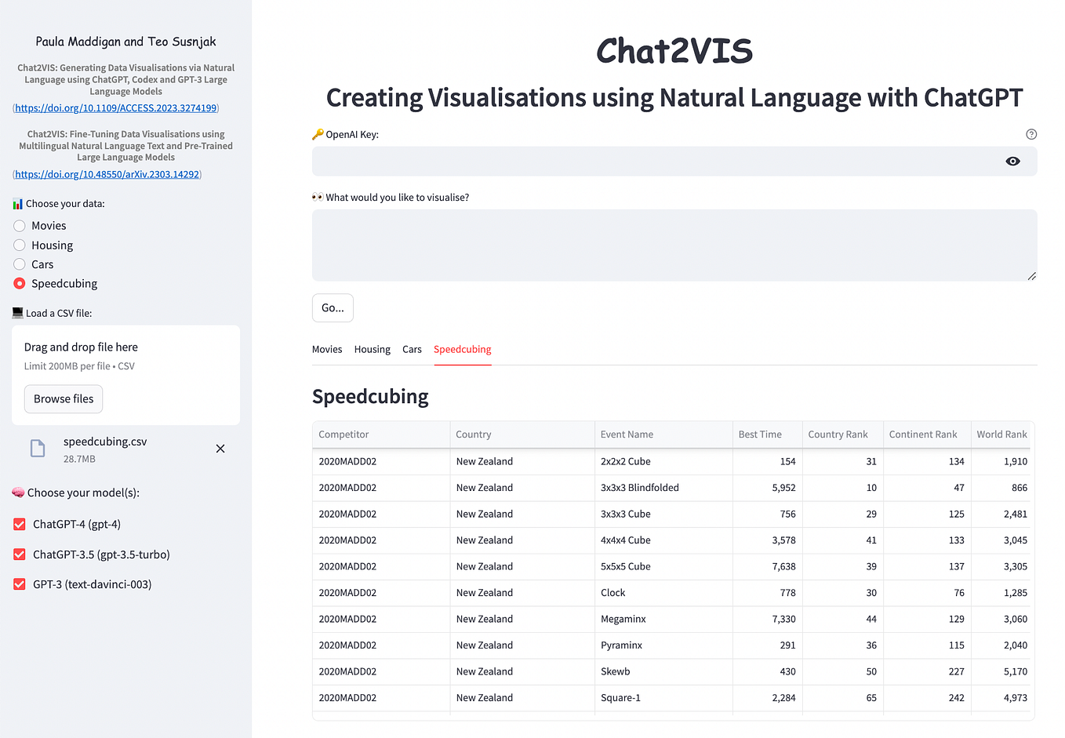Uncheck the ChatGPT-4 (gpt-4) model
This screenshot has height=738, width=1065.
(x=19, y=524)
